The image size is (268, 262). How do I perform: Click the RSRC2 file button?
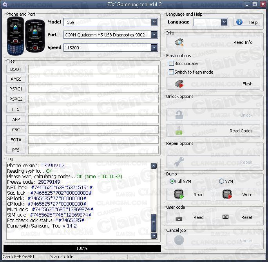(x=16, y=99)
